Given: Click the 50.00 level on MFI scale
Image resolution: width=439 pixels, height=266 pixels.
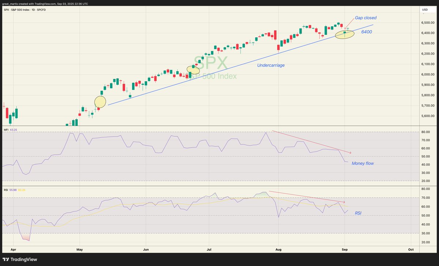Looking at the screenshot, I should [425, 157].
